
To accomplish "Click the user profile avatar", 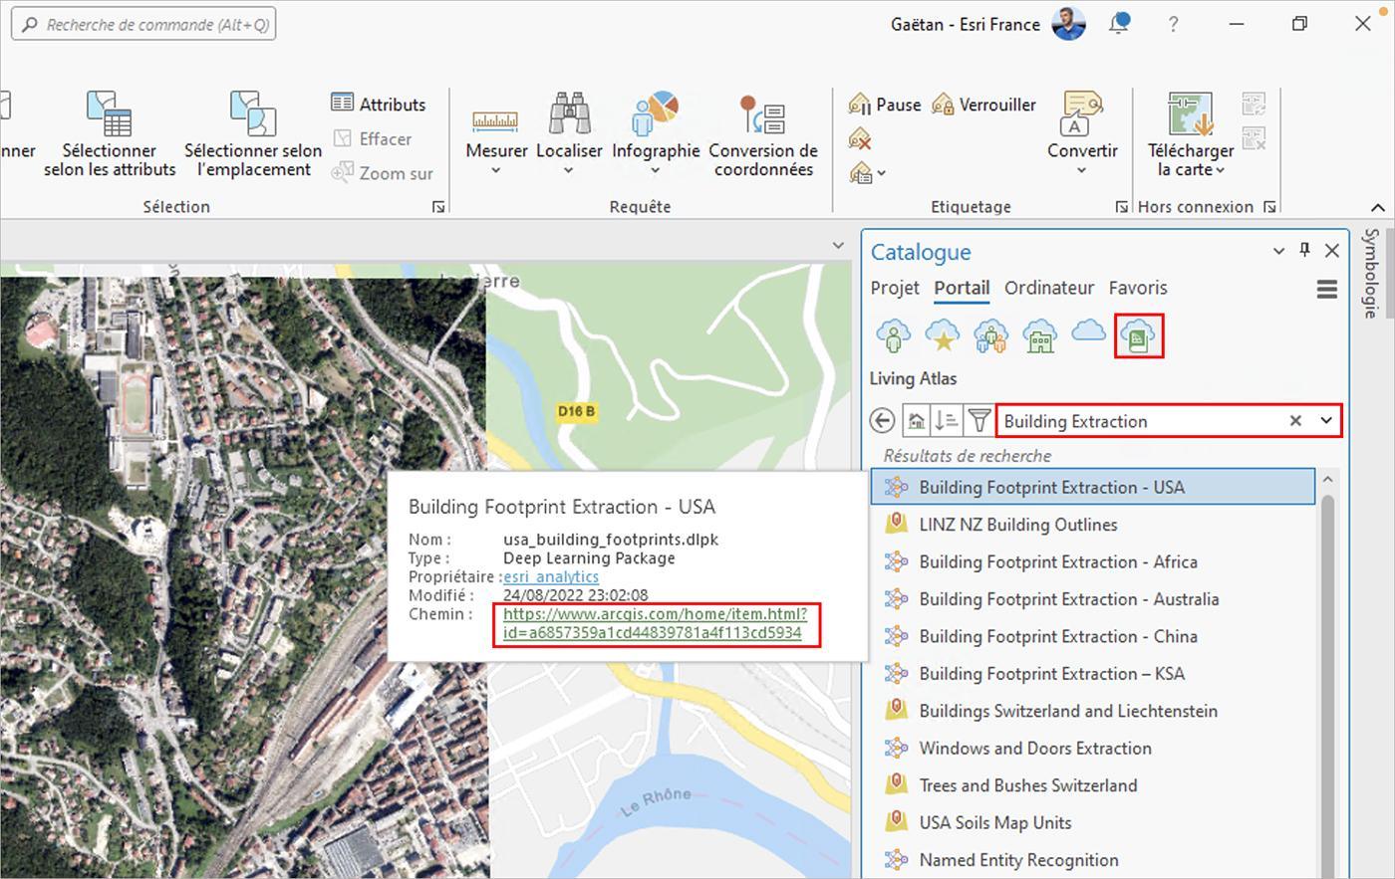I will [1068, 24].
